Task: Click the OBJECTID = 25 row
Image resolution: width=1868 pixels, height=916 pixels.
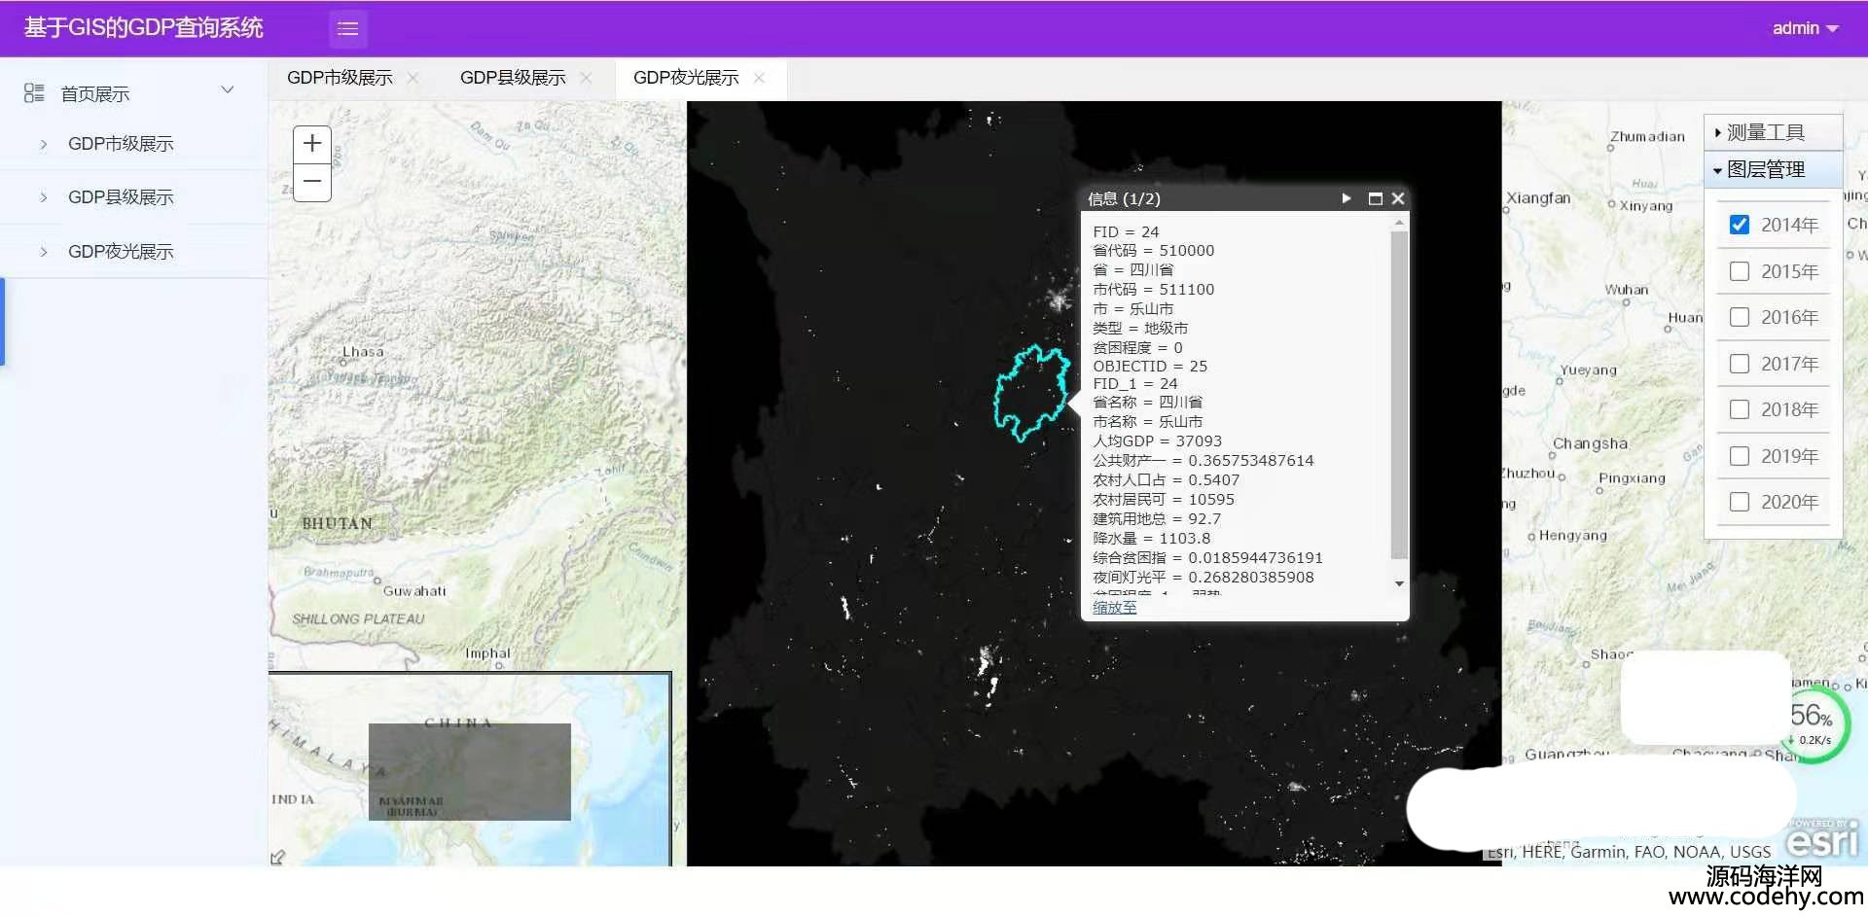Action: click(1149, 367)
